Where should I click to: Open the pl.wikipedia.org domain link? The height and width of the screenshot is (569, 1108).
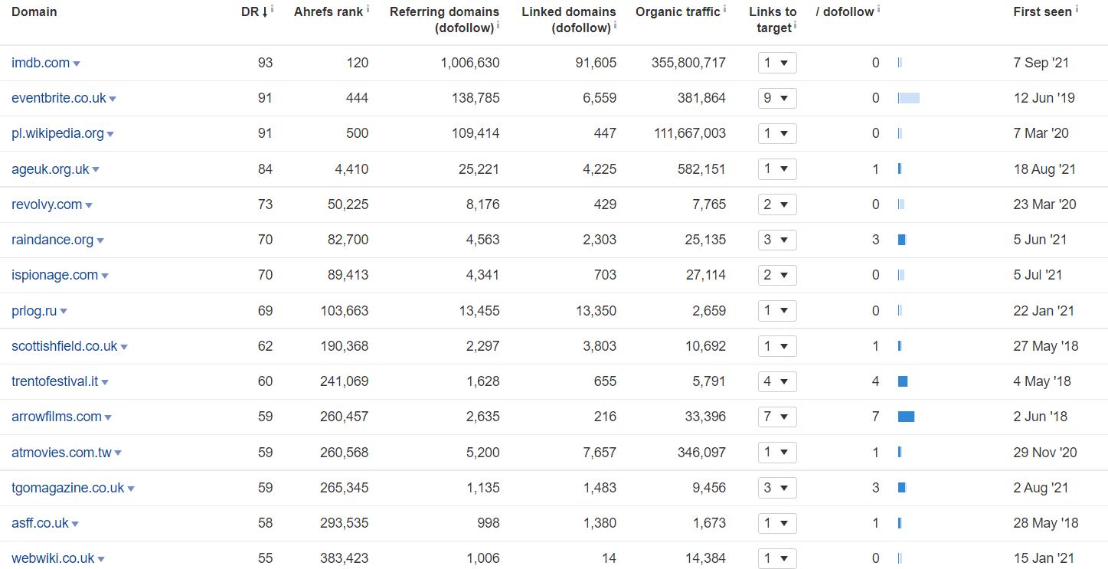[57, 133]
